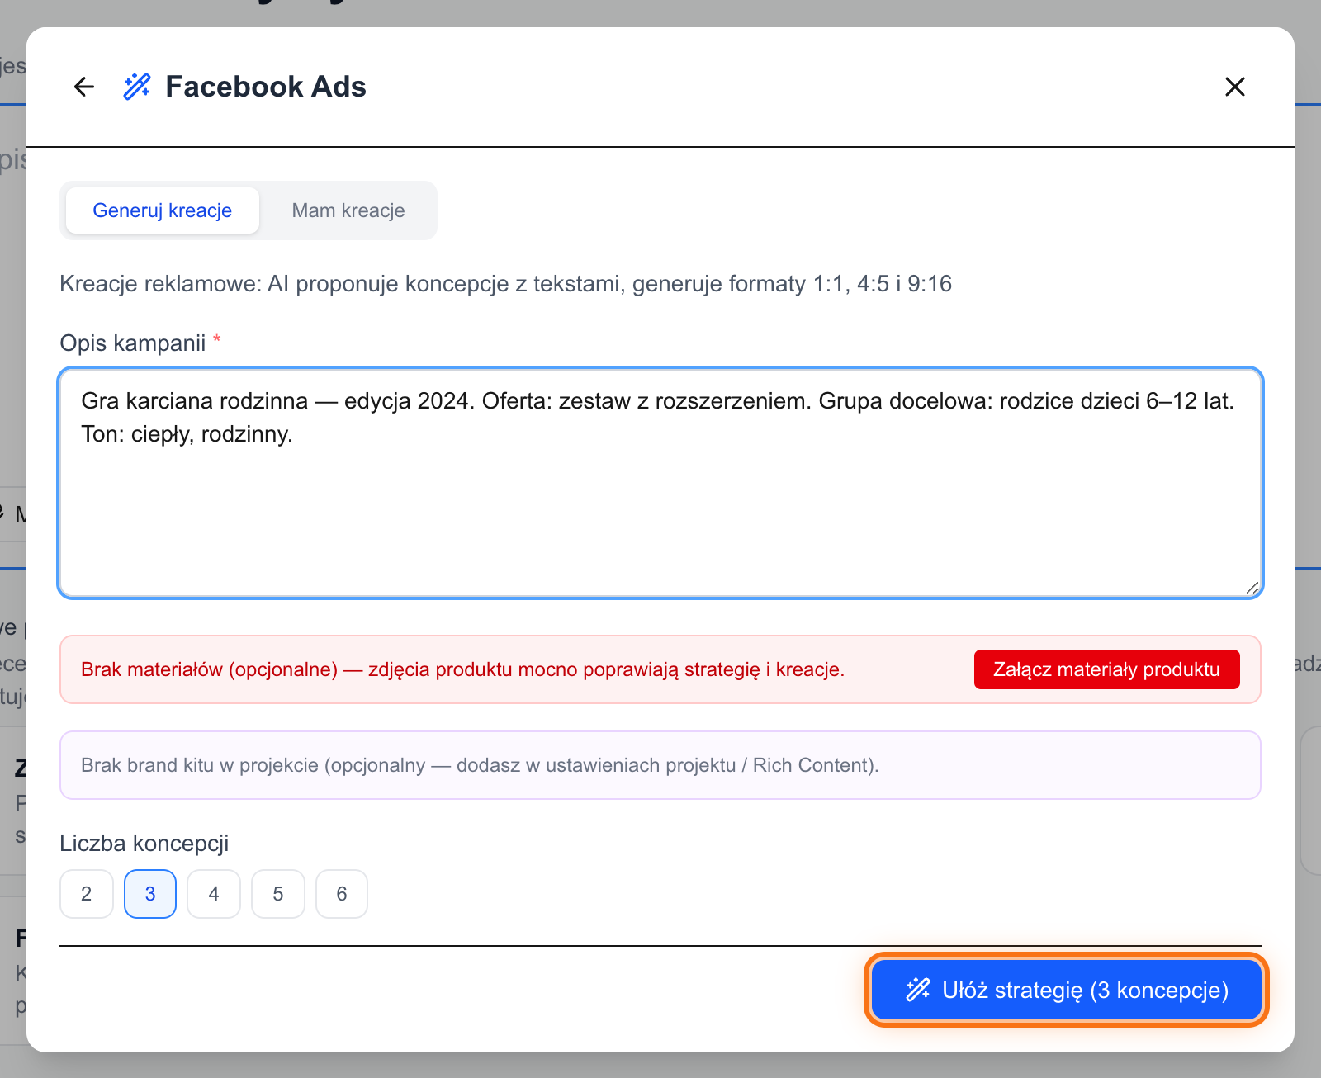
Task: Go back using the left arrow icon
Action: coord(84,87)
